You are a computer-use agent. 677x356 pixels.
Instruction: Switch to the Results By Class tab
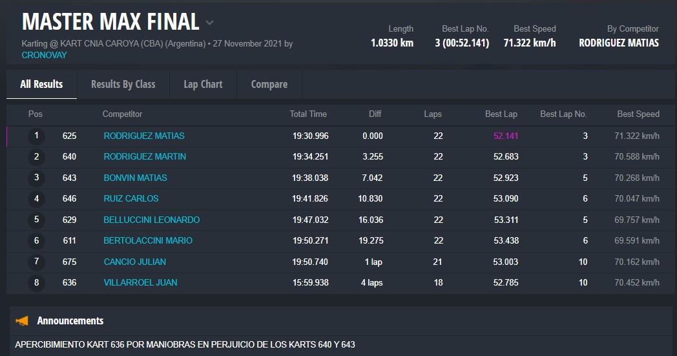[x=123, y=84]
